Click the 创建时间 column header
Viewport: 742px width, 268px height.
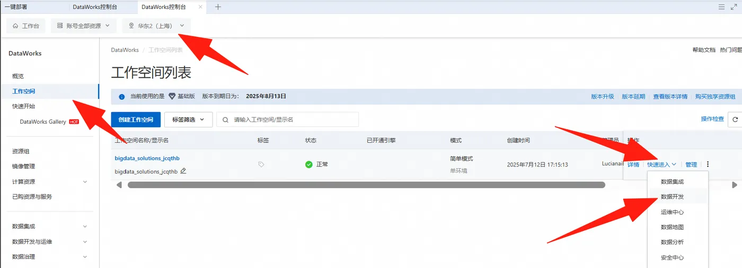518,140
